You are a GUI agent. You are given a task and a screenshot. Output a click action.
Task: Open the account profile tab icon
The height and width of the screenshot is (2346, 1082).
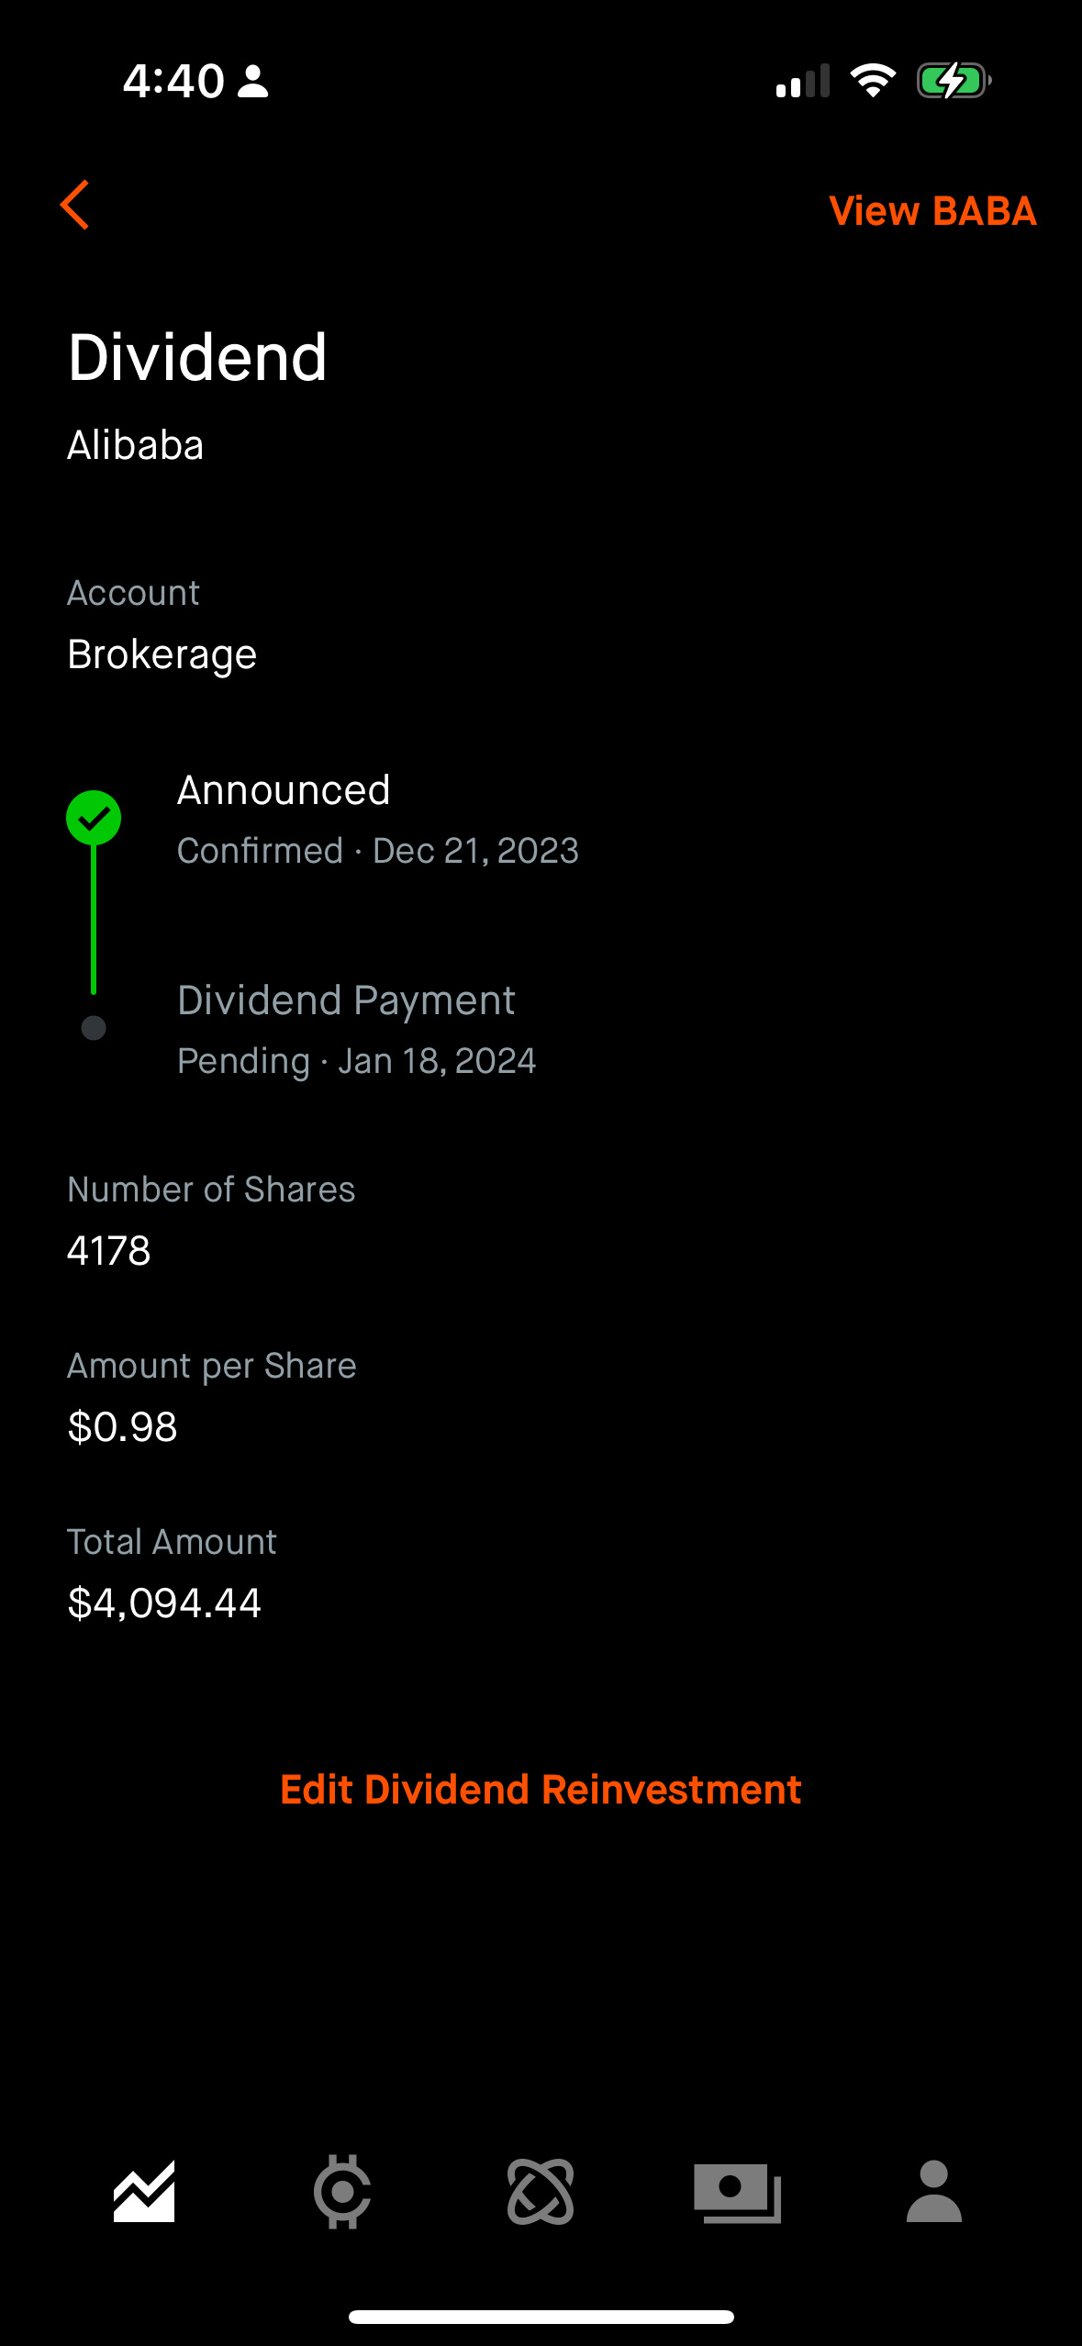[933, 2192]
